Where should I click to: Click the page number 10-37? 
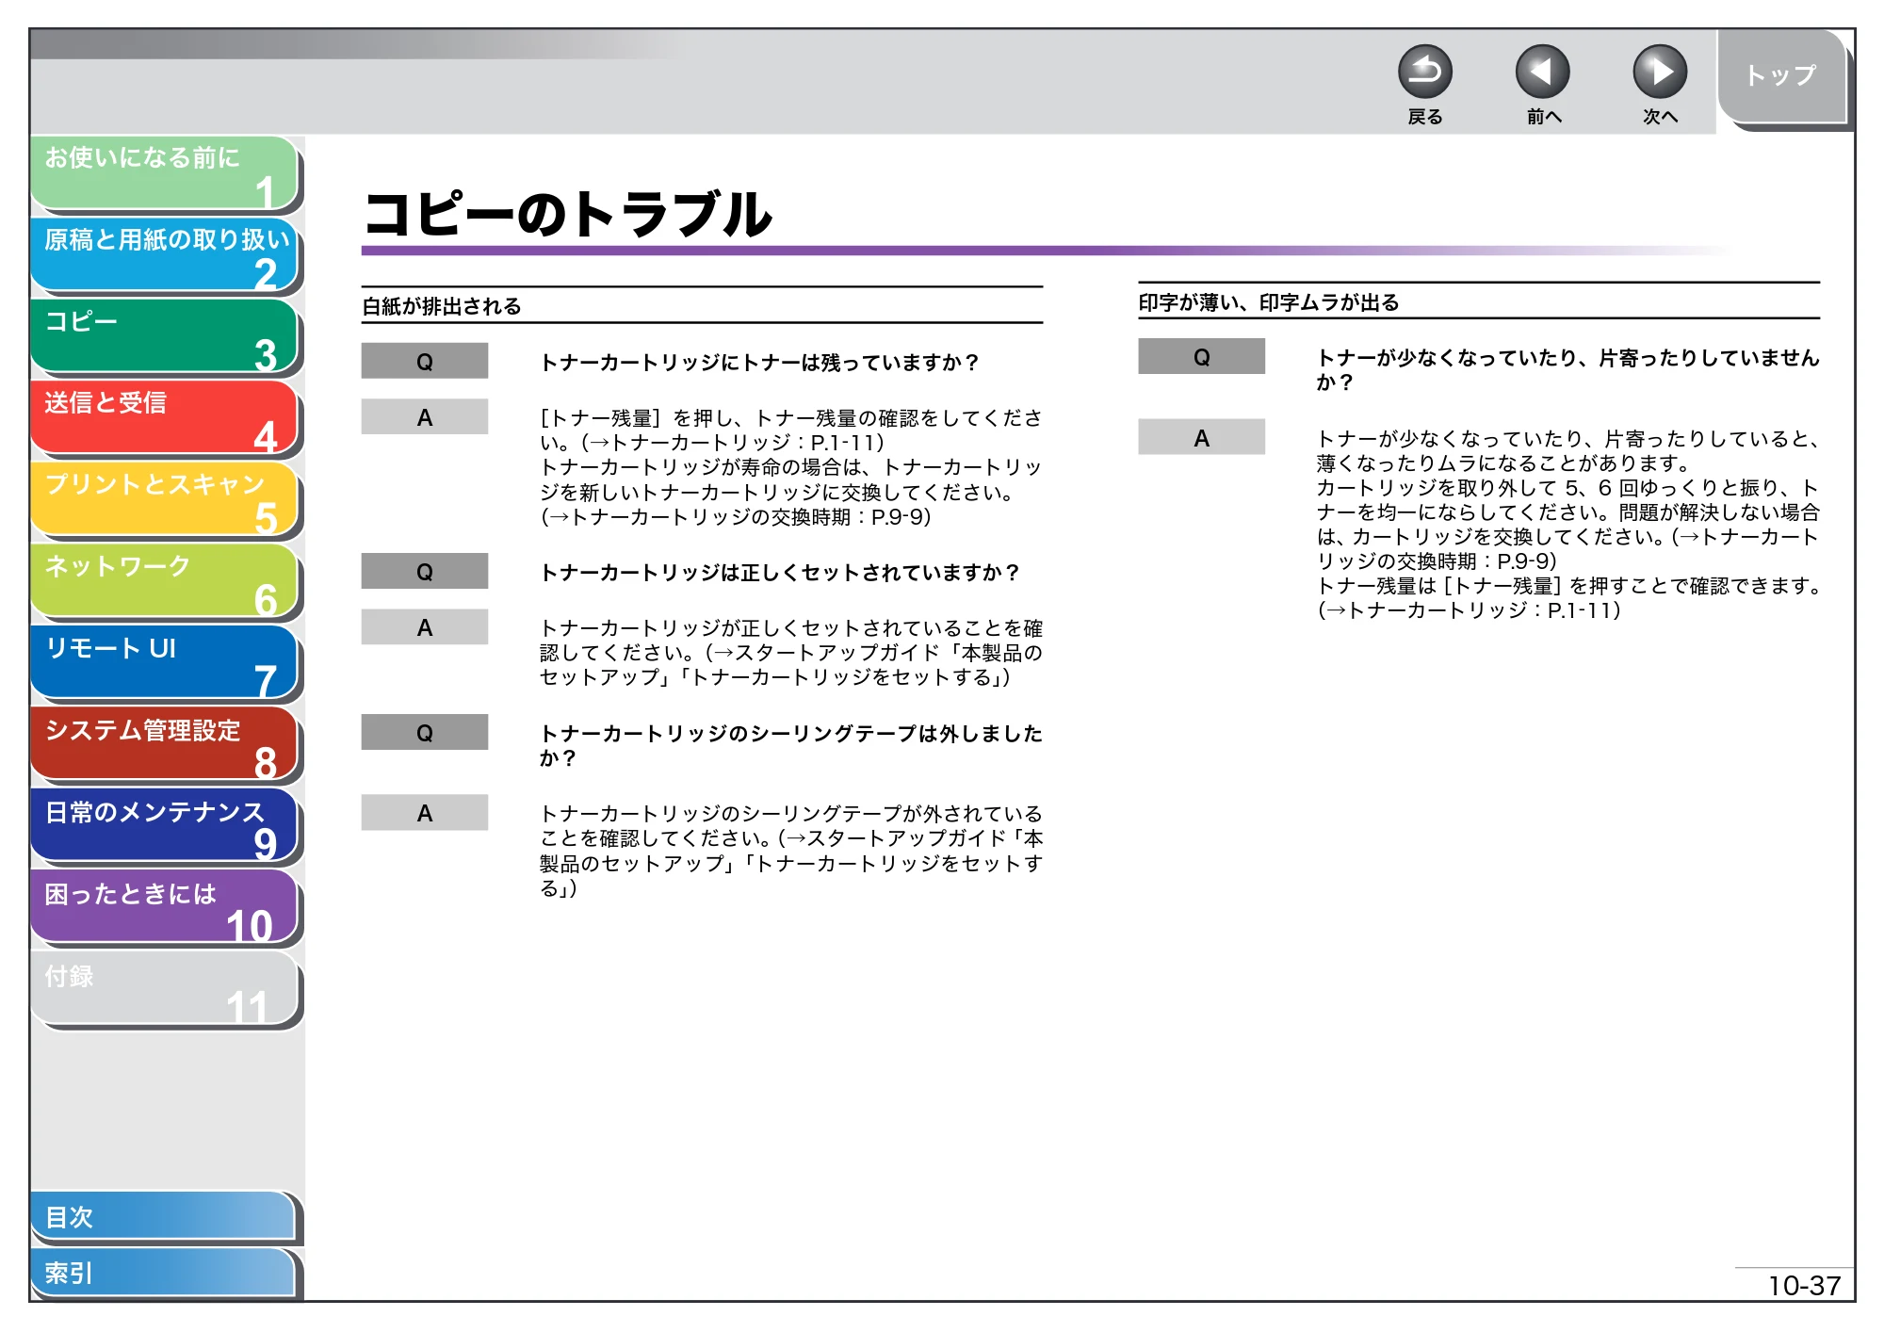(x=1804, y=1285)
